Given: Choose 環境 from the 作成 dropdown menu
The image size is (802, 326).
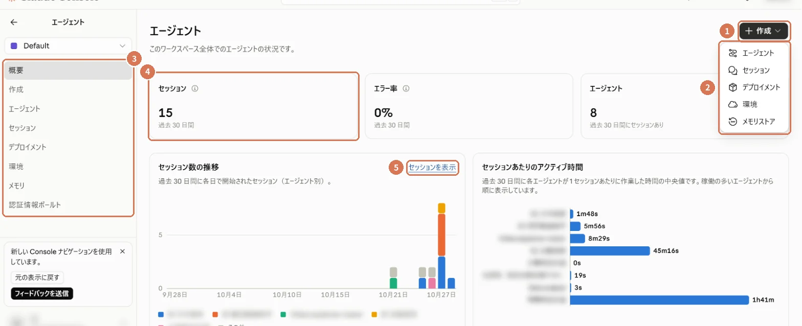Looking at the screenshot, I should coord(754,104).
